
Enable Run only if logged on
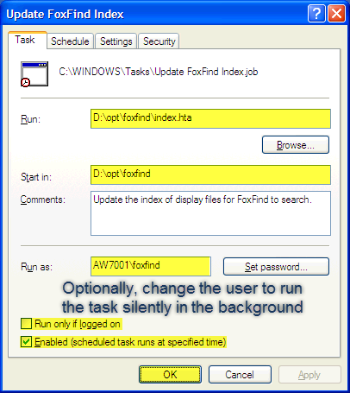point(26,324)
